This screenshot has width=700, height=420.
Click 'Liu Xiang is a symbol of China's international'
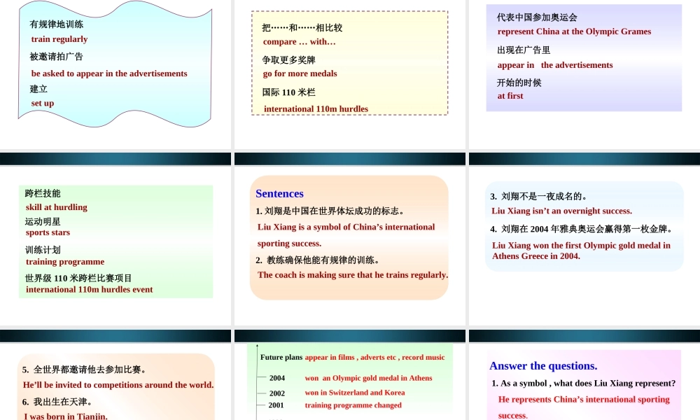tap(346, 227)
